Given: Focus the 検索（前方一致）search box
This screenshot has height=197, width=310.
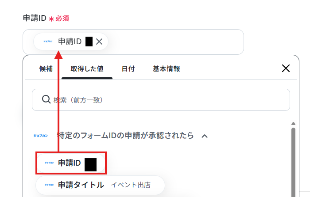Looking at the screenshot, I should pyautogui.click(x=161, y=100).
